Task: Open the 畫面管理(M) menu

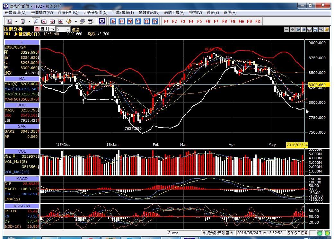Action: [x=16, y=13]
